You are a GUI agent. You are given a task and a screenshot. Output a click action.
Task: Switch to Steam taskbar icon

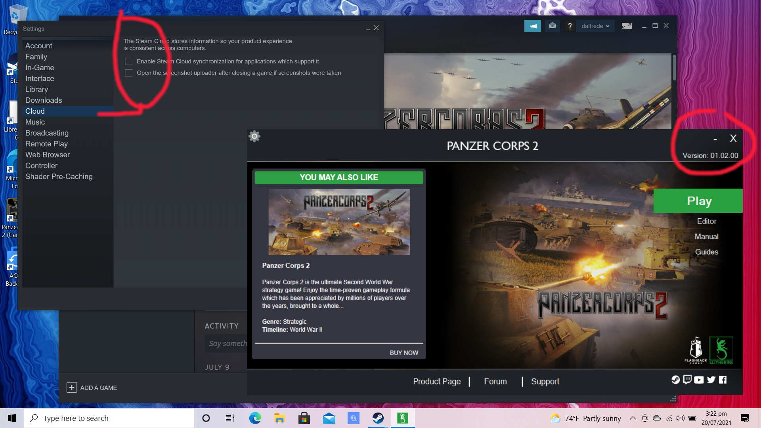pyautogui.click(x=378, y=418)
